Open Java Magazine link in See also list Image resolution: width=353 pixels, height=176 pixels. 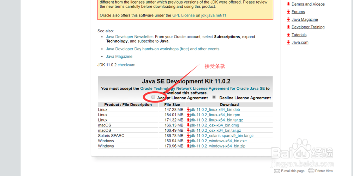119,57
